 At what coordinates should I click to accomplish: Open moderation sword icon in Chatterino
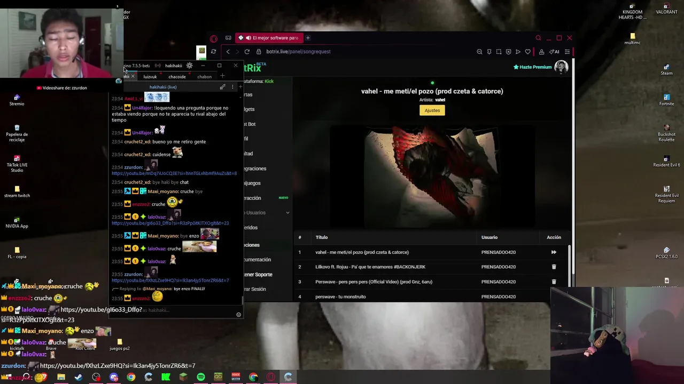(x=223, y=87)
